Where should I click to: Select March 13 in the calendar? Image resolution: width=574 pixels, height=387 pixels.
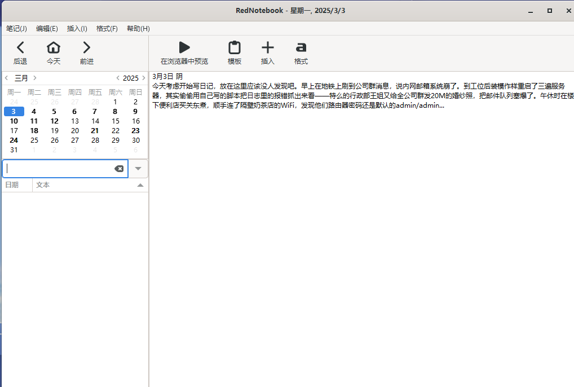pos(74,121)
